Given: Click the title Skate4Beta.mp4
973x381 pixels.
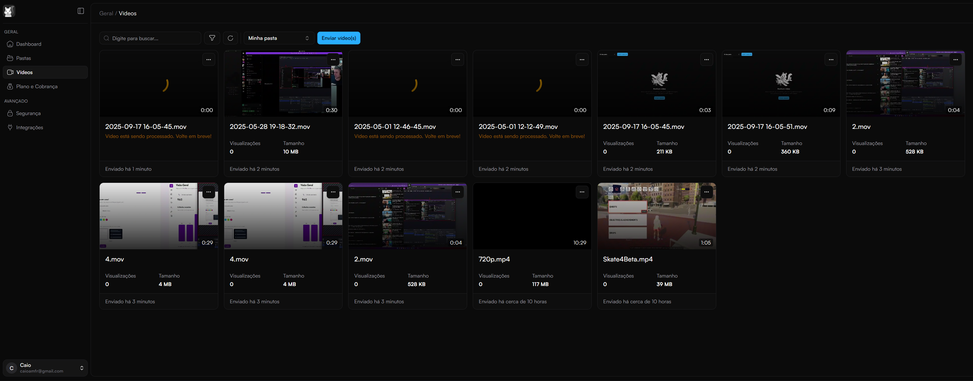Looking at the screenshot, I should click(628, 259).
